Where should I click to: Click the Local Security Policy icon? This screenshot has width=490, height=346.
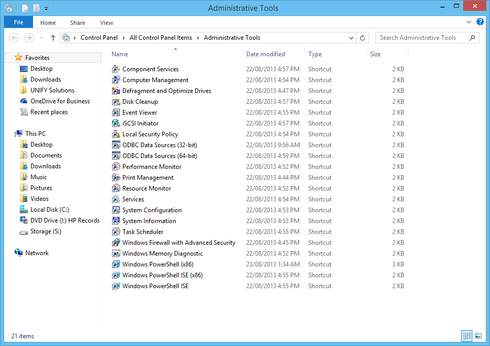[x=116, y=134]
